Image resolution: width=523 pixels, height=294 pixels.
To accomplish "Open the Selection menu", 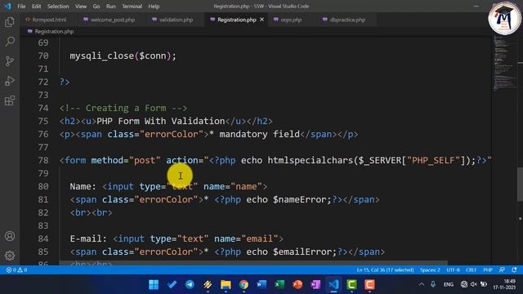I will [58, 7].
